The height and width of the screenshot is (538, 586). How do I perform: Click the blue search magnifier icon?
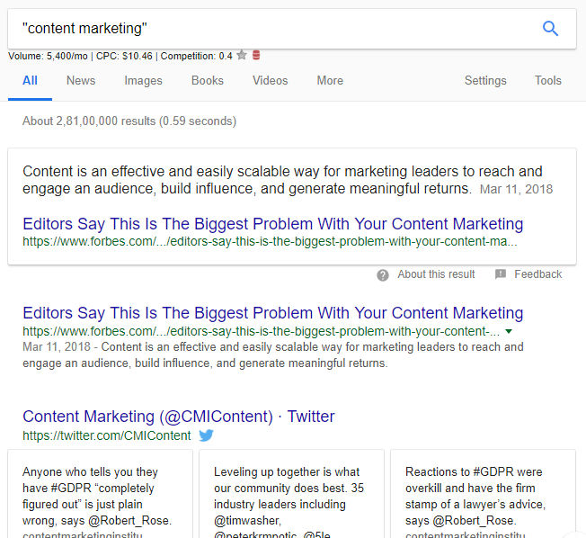(551, 29)
